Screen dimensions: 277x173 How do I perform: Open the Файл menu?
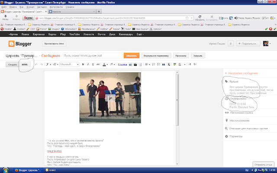4,7
